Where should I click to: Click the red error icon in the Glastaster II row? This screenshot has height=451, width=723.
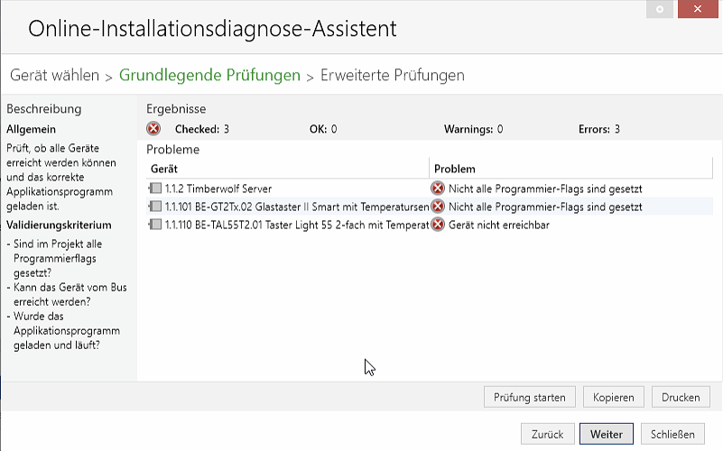coord(438,207)
